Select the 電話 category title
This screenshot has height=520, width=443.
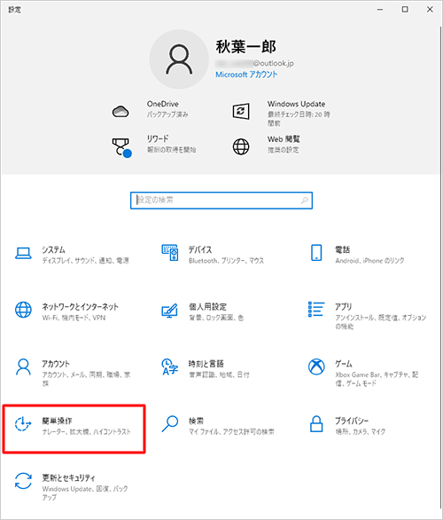[342, 249]
